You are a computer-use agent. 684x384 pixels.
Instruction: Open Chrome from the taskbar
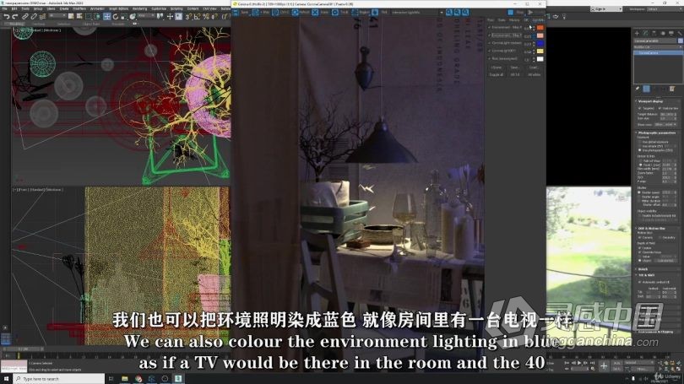[x=138, y=379]
